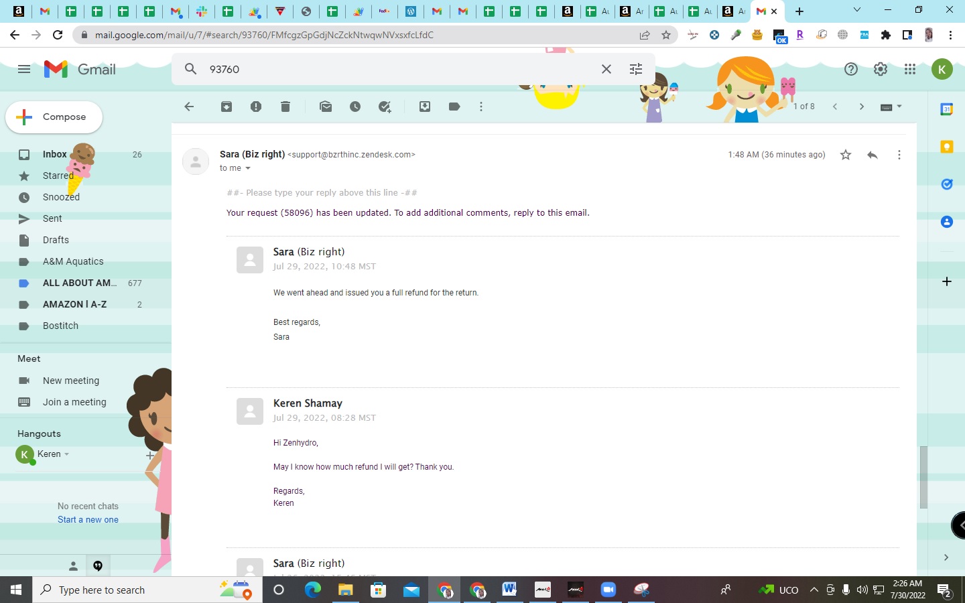Screen dimensions: 965x603
Task: Delete this conversation
Action: point(285,107)
